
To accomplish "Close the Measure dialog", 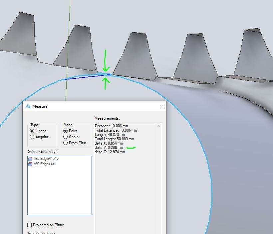I will click(x=161, y=106).
